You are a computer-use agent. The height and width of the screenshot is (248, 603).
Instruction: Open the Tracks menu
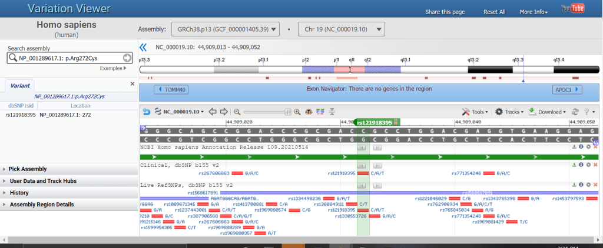[x=509, y=112]
